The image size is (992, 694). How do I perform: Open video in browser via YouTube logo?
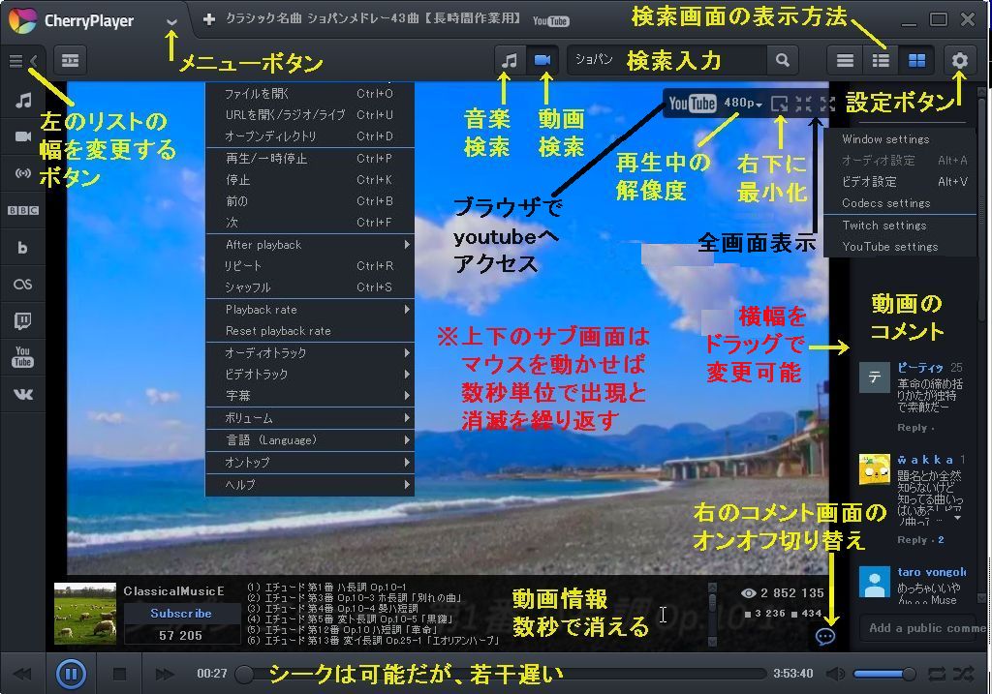tap(692, 104)
